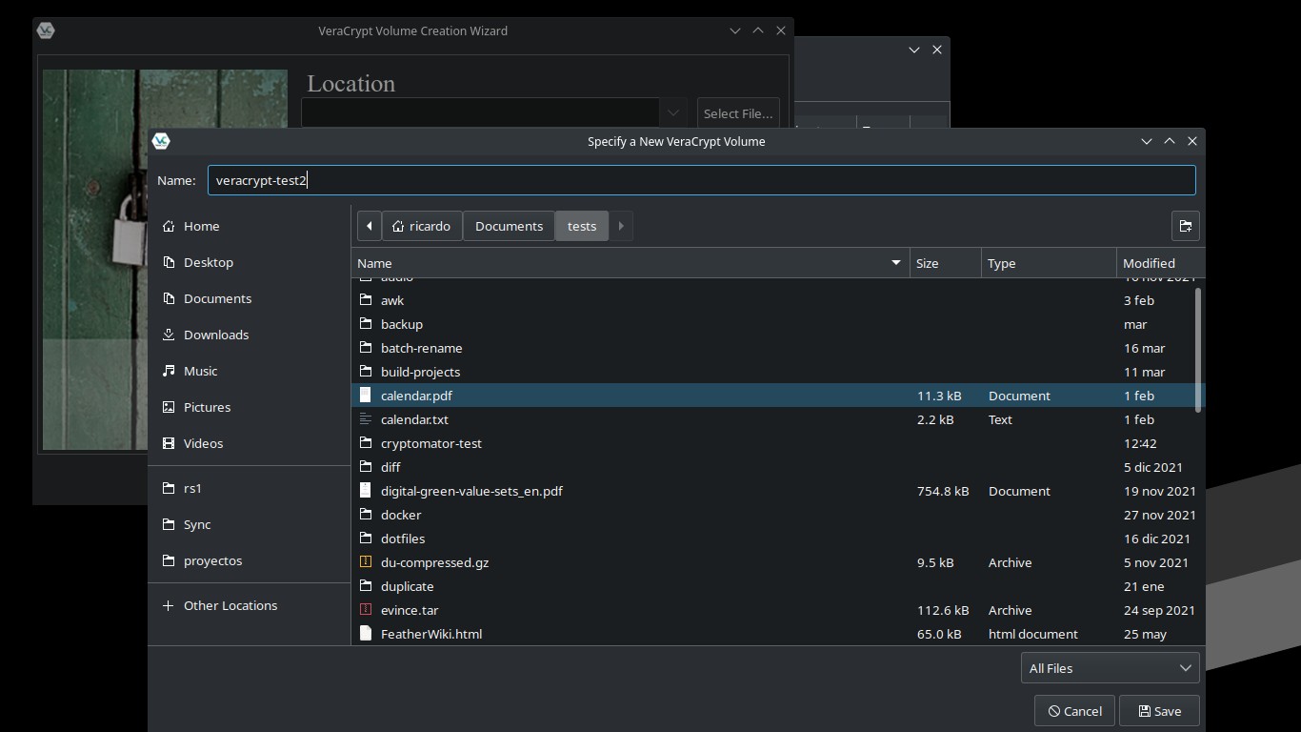Viewport: 1301px width, 732px height.
Task: Sort by the Type column header
Action: (1049, 263)
